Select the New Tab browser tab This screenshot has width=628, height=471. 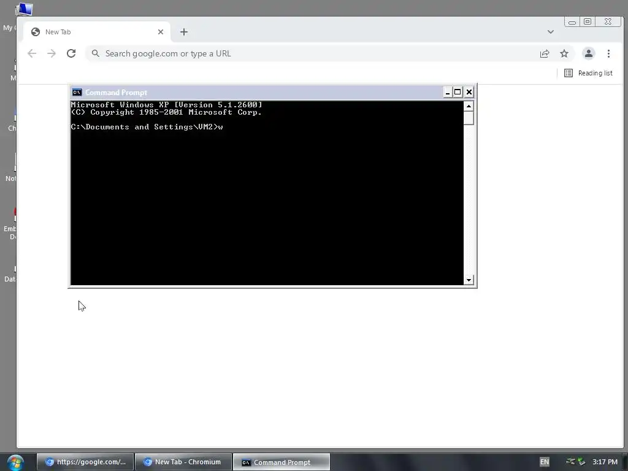97,32
